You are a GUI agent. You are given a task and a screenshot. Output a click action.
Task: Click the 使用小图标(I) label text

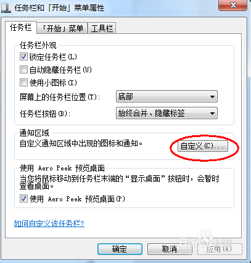tap(53, 83)
